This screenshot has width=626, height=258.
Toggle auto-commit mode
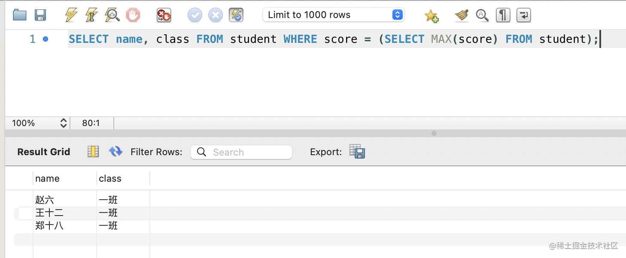(x=236, y=15)
